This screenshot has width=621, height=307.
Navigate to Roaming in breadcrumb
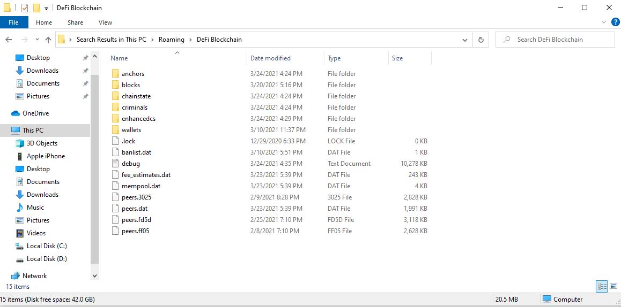(x=172, y=40)
